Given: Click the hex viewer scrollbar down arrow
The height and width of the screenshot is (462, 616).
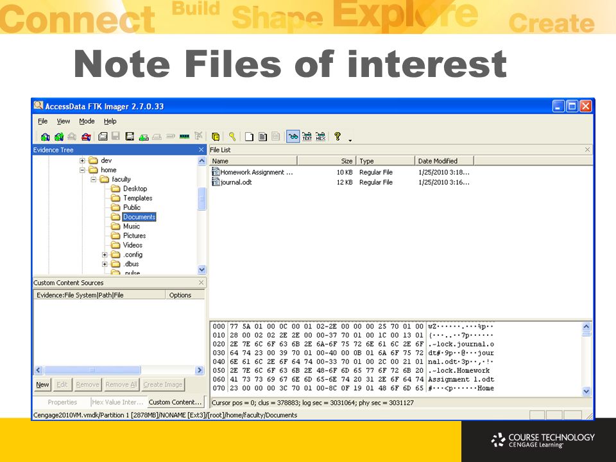Looking at the screenshot, I should 586,391.
